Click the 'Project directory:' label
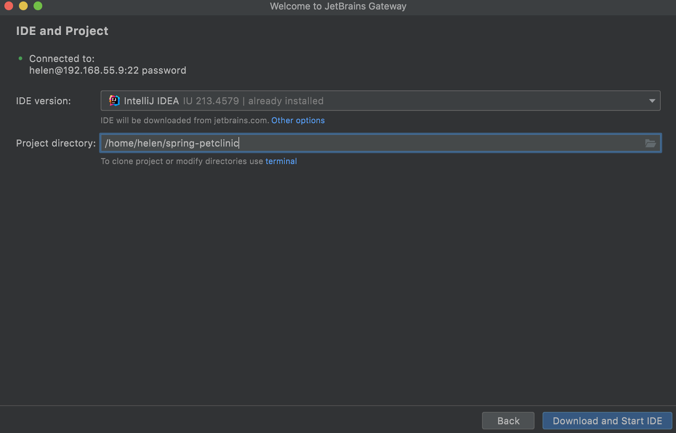 (56, 143)
